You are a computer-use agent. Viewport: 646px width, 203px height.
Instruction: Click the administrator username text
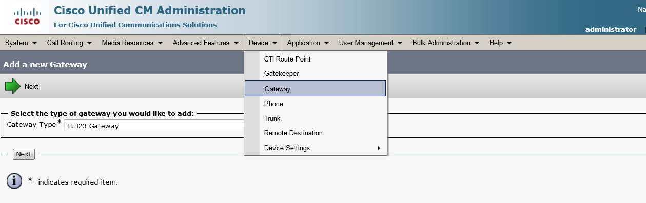click(611, 29)
